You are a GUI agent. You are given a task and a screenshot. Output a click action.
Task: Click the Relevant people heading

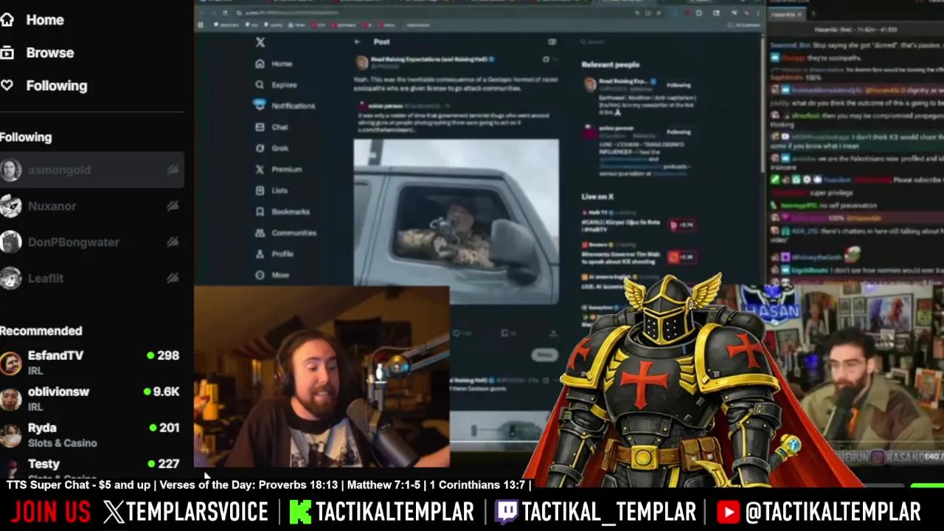tap(611, 65)
